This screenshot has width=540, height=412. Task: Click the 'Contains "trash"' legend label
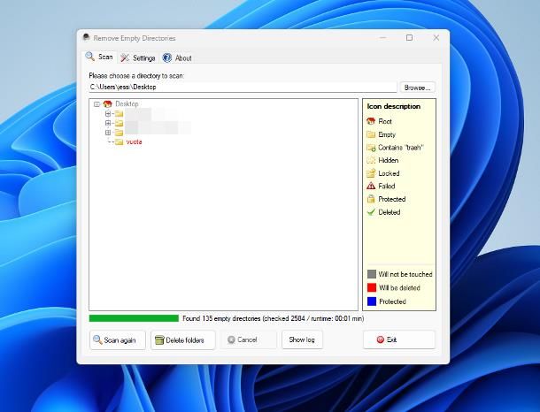click(x=400, y=148)
